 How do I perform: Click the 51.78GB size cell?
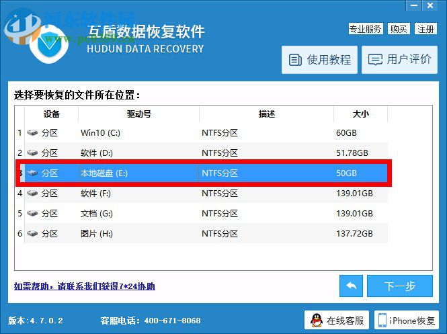[352, 153]
